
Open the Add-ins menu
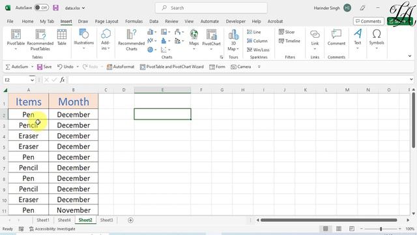point(106,40)
